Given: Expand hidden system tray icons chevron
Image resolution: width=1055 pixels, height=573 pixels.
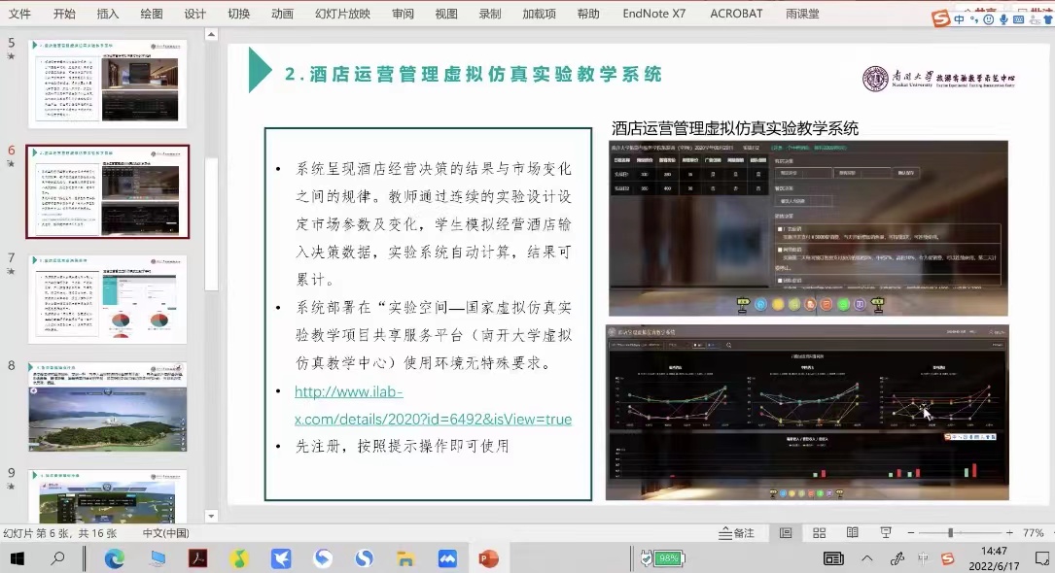Looking at the screenshot, I should point(867,558).
